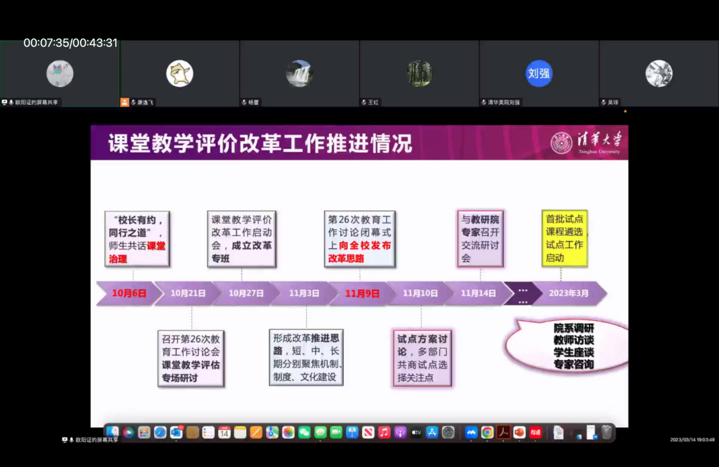The image size is (719, 467).
Task: Click the yellow 首批试点课程遴选 box
Action: tap(564, 239)
